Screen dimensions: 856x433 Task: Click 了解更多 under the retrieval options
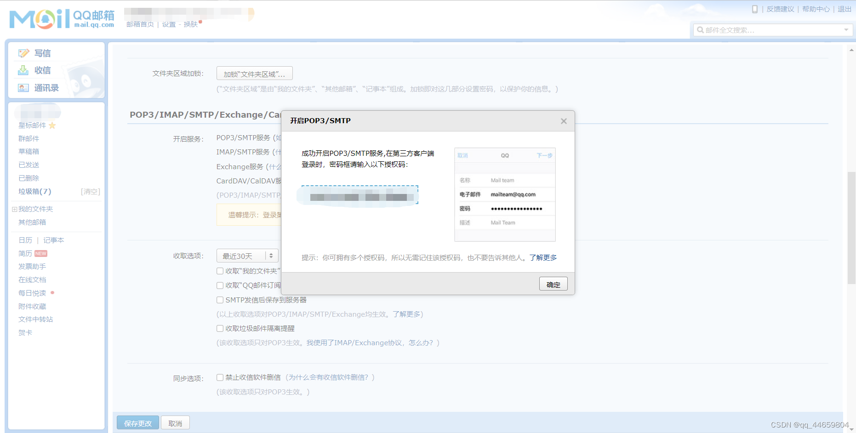(x=406, y=314)
